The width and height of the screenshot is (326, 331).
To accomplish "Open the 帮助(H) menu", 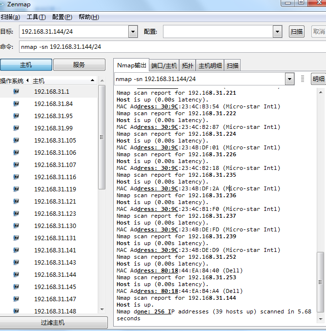I will point(89,17).
